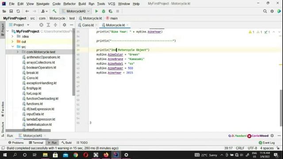Toggle the Structure side tool window

click(x=3, y=129)
